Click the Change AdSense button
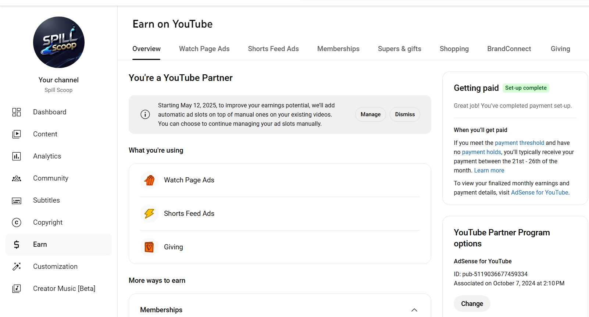 click(472, 304)
